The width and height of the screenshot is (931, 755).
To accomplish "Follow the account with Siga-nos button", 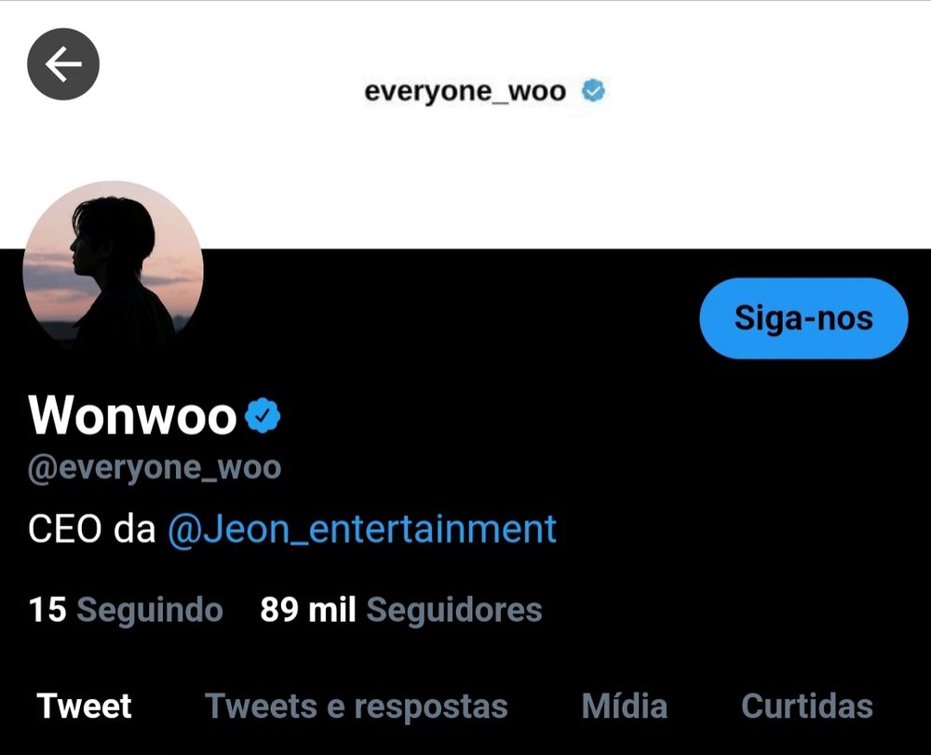I will (x=803, y=318).
